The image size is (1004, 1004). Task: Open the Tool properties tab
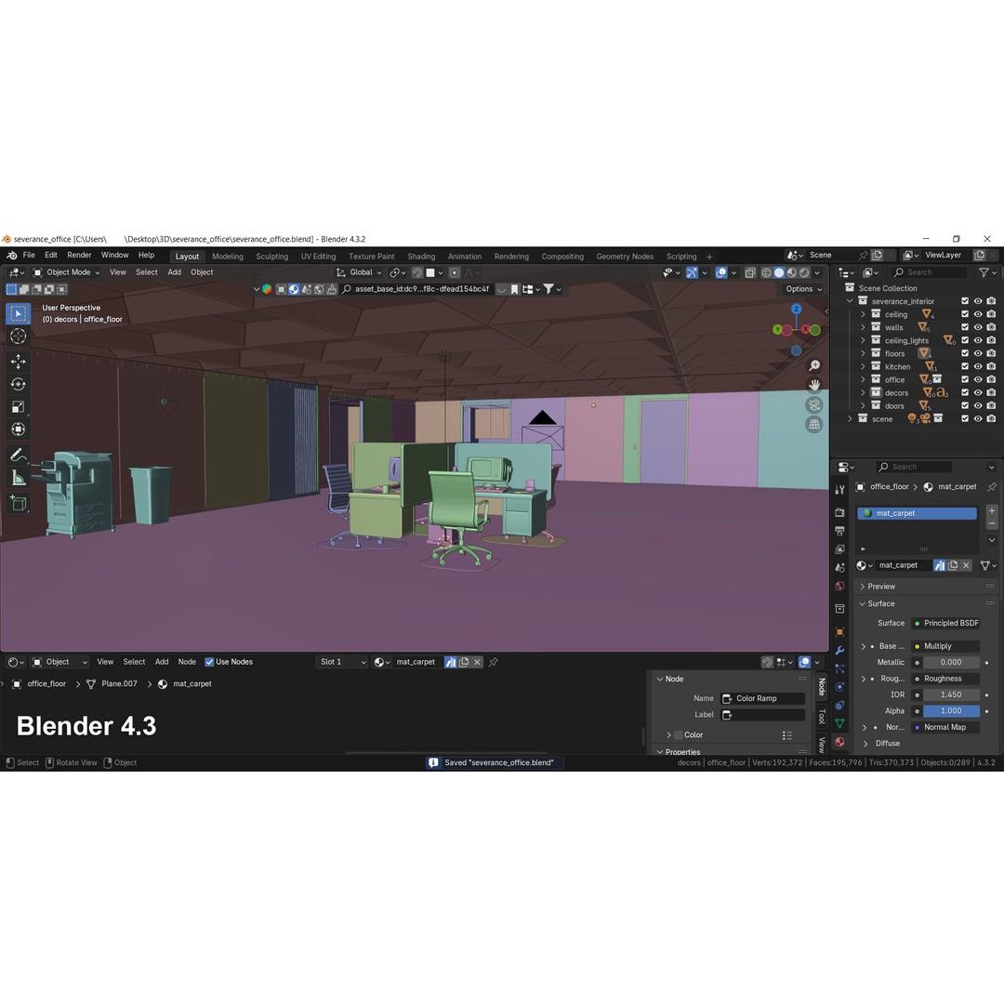pos(840,490)
